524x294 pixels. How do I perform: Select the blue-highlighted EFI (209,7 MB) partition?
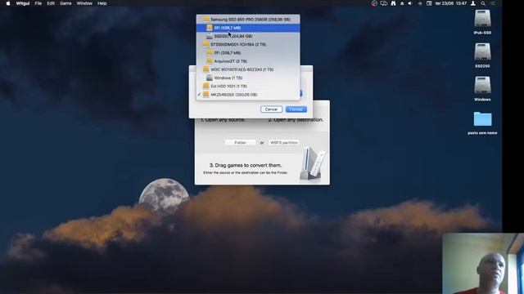247,28
